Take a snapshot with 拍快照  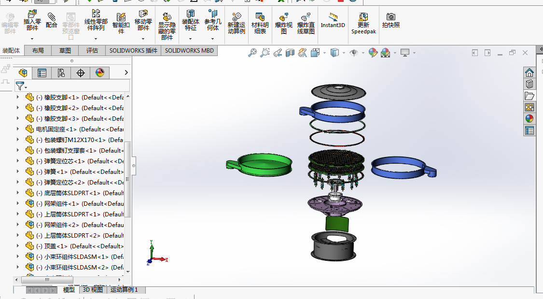click(x=390, y=20)
